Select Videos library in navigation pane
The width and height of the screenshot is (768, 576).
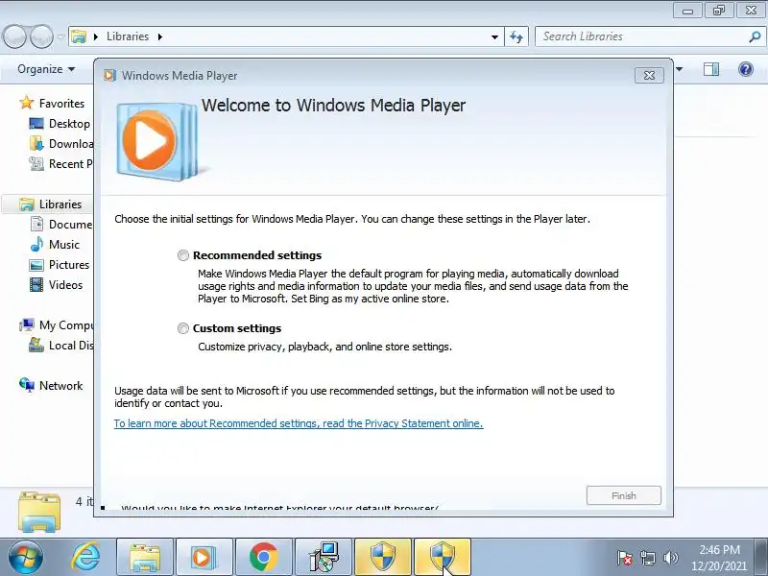(65, 284)
